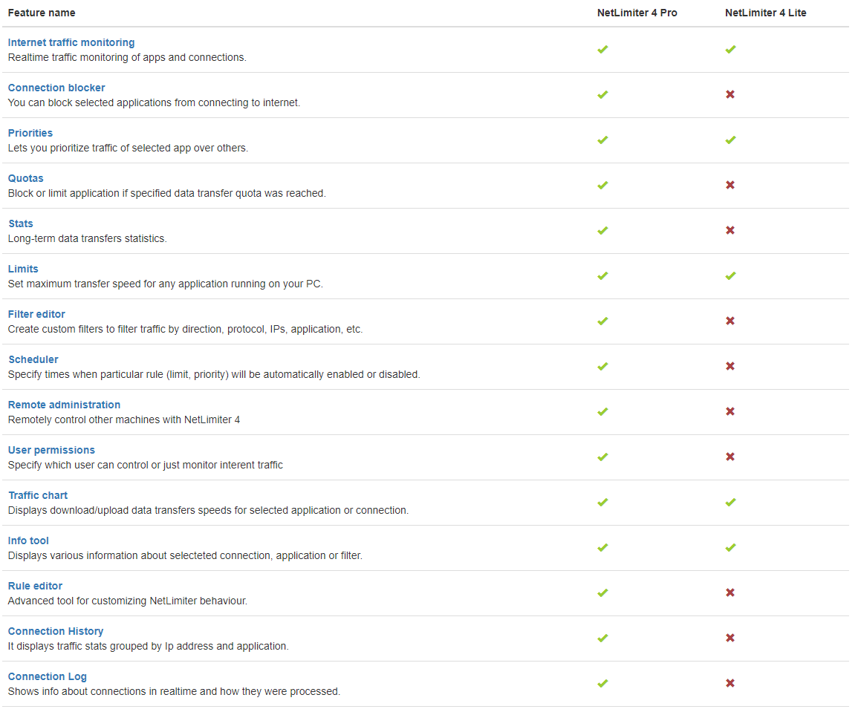This screenshot has height=712, width=861.
Task: Click Pro checkmark in Priorities row
Action: pyautogui.click(x=602, y=140)
